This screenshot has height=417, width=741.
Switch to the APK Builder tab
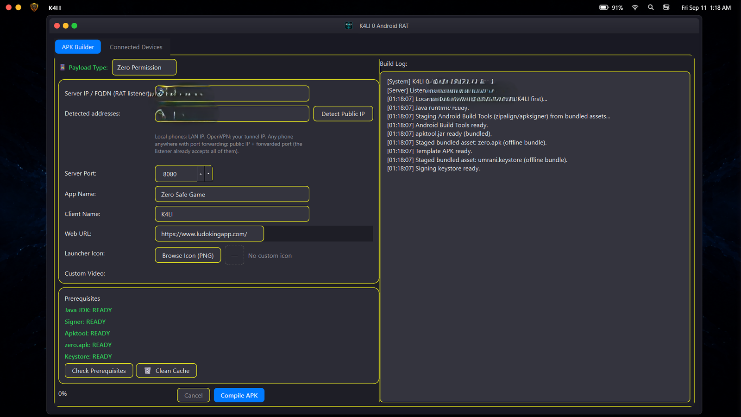click(78, 47)
